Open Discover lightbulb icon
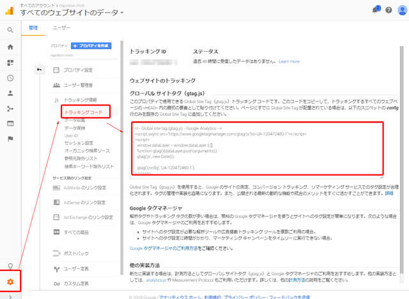 10,266
